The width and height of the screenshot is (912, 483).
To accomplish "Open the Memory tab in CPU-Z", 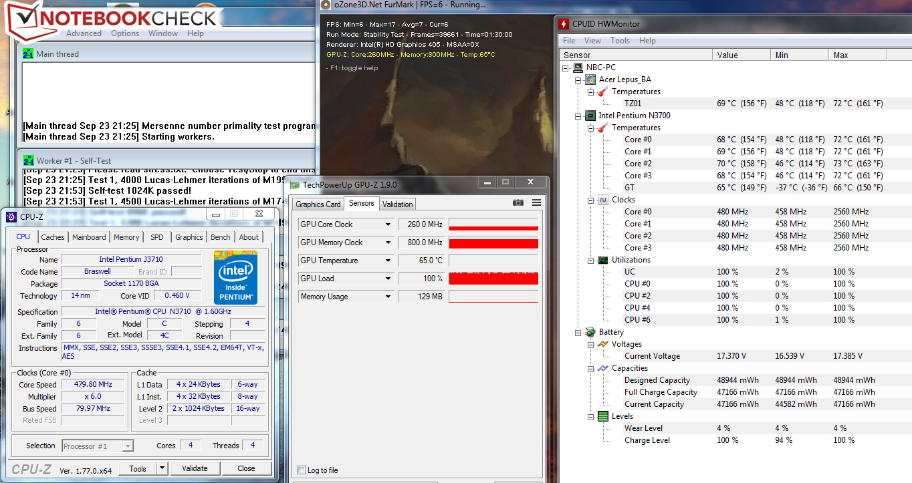I will [126, 237].
